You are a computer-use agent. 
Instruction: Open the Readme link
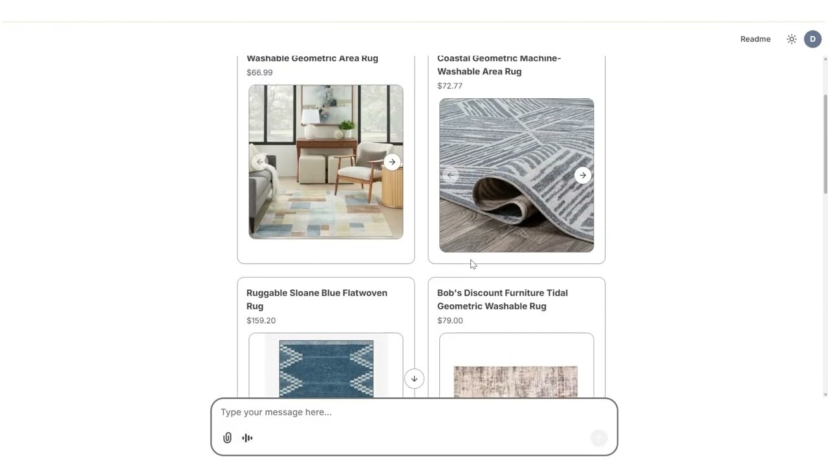[756, 39]
